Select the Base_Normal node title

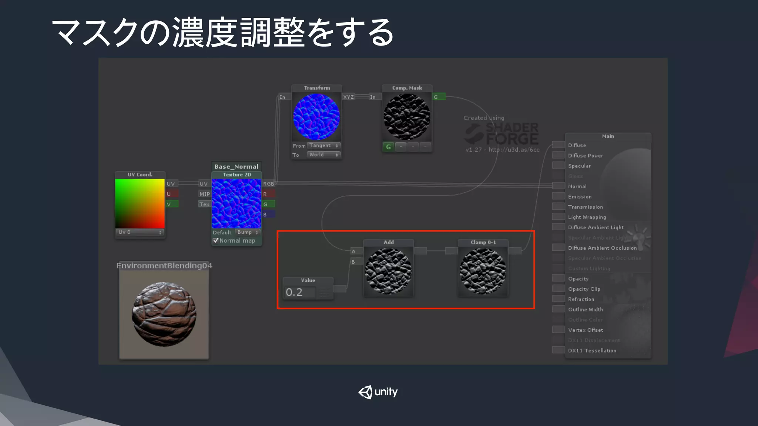(237, 166)
